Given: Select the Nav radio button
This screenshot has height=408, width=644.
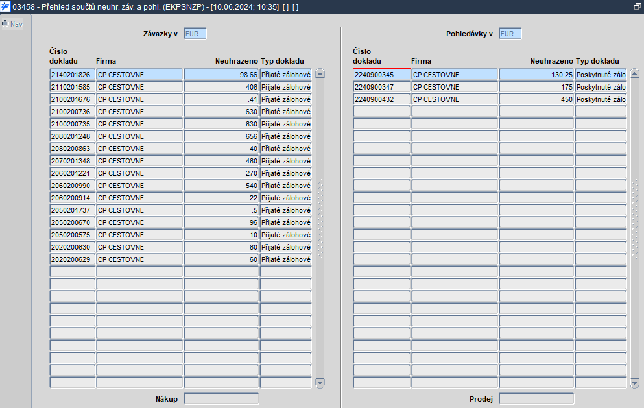Looking at the screenshot, I should coord(5,23).
